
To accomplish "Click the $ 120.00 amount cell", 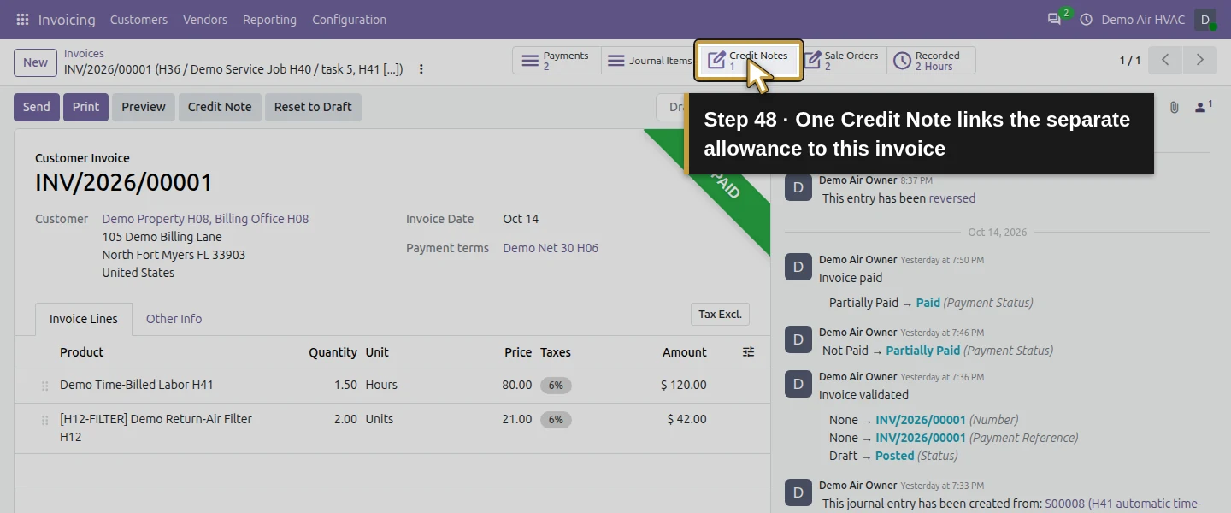I will point(684,385).
